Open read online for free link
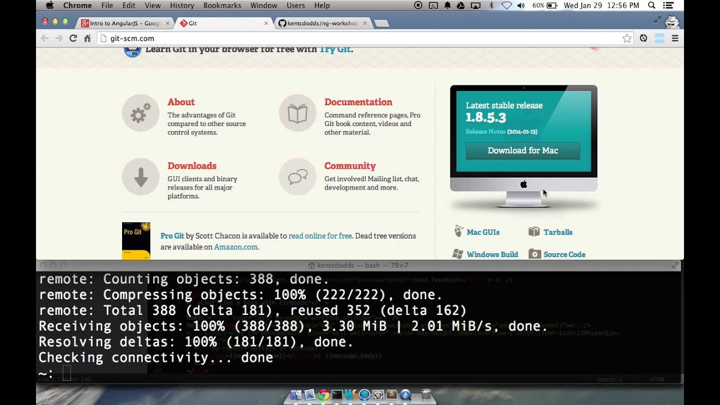Screen dimensions: 720x405 click(320, 236)
